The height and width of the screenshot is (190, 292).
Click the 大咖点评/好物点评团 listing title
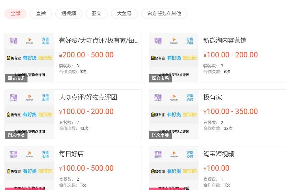[x=88, y=97]
